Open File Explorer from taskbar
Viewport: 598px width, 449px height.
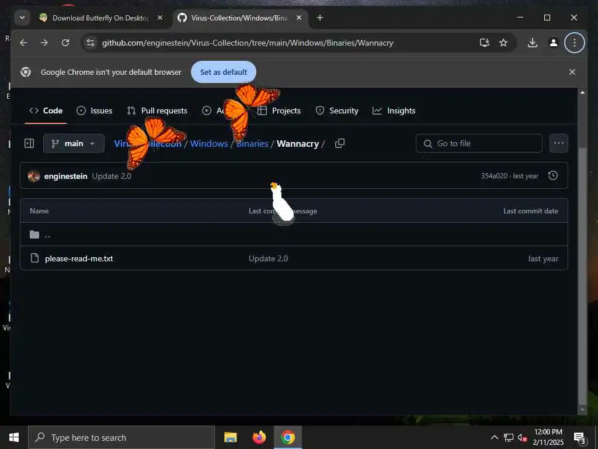point(230,437)
